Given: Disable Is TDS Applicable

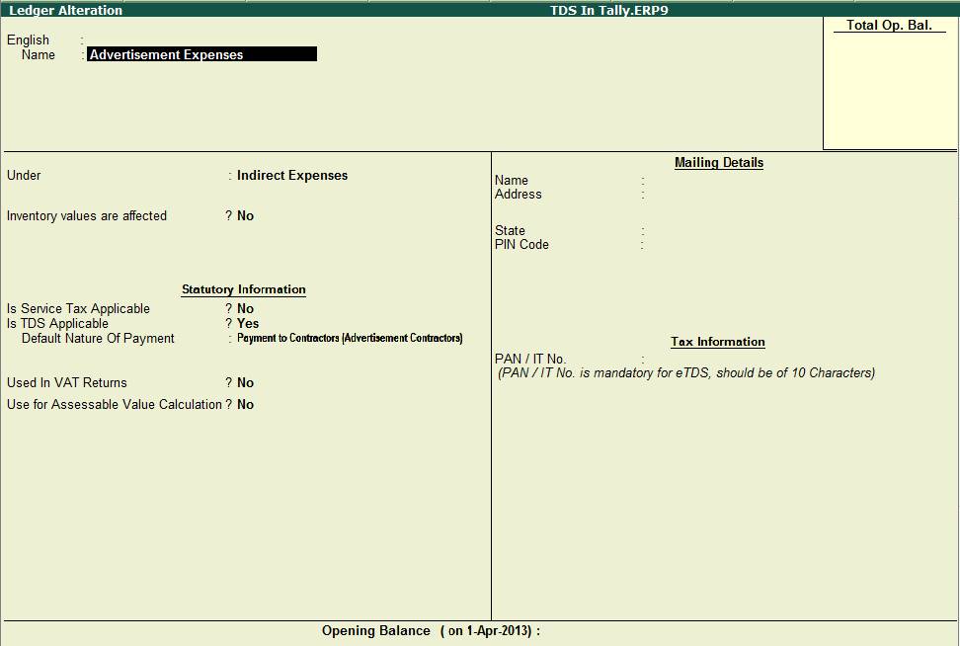Looking at the screenshot, I should [247, 323].
